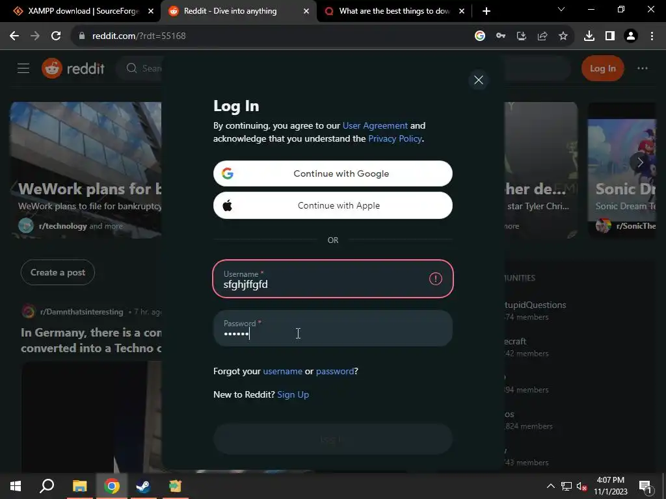666x499 pixels.
Task: Click the network tray icon
Action: (566, 486)
